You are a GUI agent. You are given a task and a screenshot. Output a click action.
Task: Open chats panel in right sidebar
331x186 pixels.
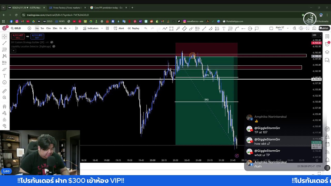click(327, 60)
